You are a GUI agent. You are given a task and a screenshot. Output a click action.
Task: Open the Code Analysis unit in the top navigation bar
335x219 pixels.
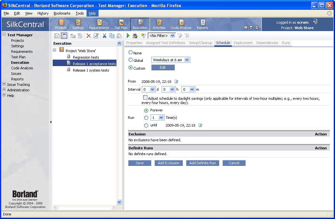[181, 24]
